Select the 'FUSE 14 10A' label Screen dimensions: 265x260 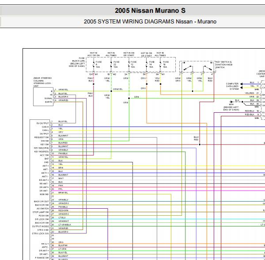pos(152,65)
